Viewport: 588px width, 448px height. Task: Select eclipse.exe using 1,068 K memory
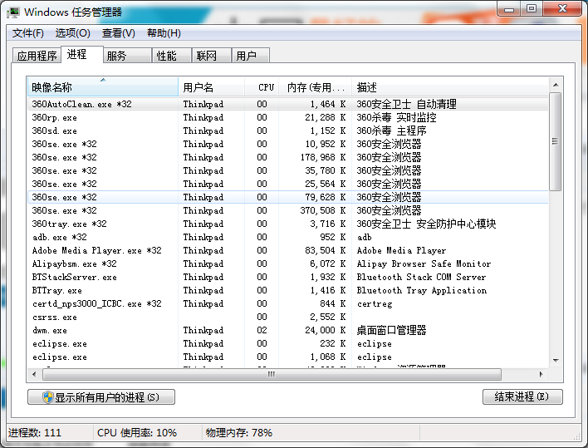tap(288, 357)
